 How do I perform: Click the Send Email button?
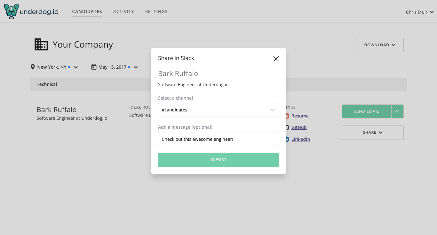tap(367, 111)
